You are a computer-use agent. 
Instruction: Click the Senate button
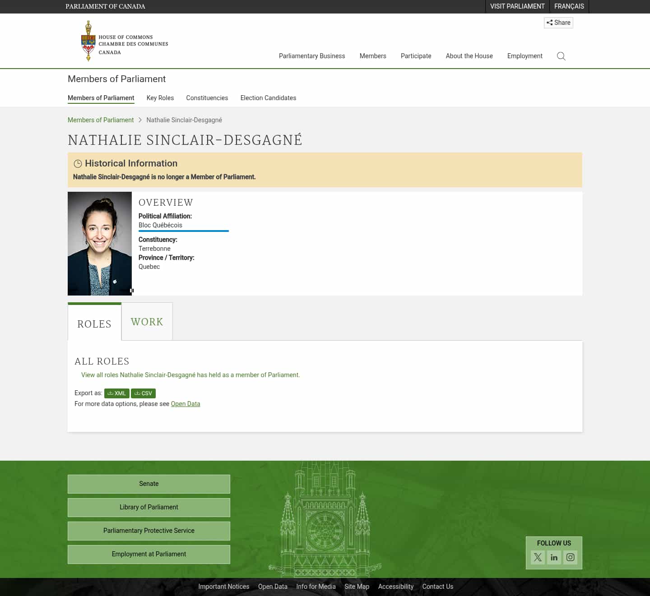coord(149,484)
